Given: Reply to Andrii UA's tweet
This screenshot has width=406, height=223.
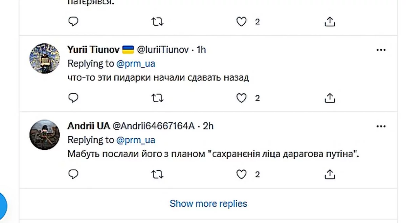Looking at the screenshot, I should [73, 174].
